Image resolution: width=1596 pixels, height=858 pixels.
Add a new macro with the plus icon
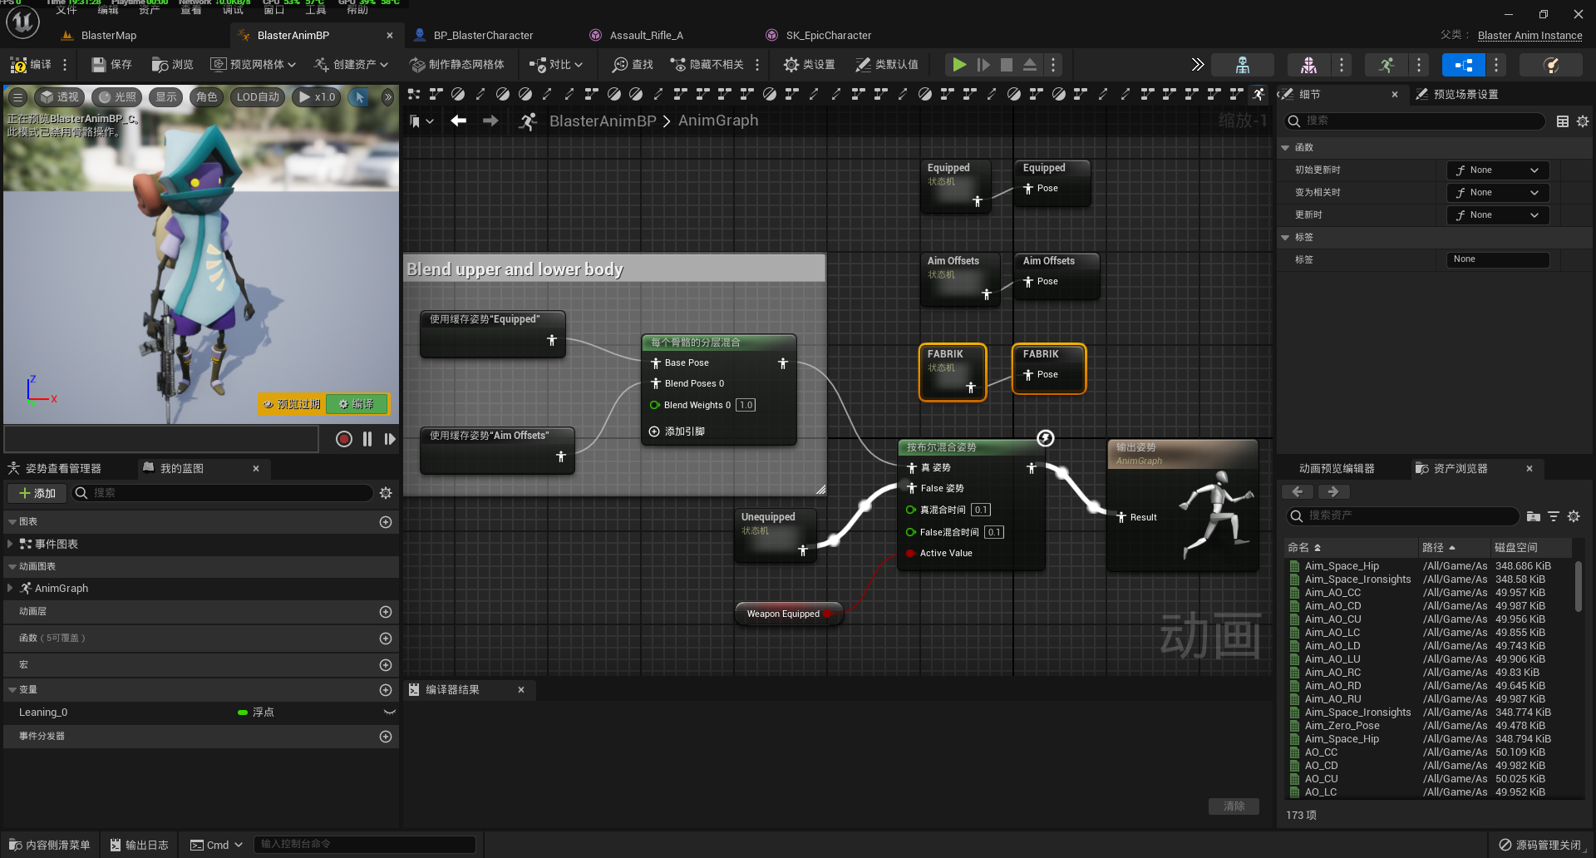click(x=386, y=665)
